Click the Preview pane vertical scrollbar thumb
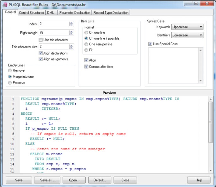This screenshot has width=216, height=187. coord(211,122)
